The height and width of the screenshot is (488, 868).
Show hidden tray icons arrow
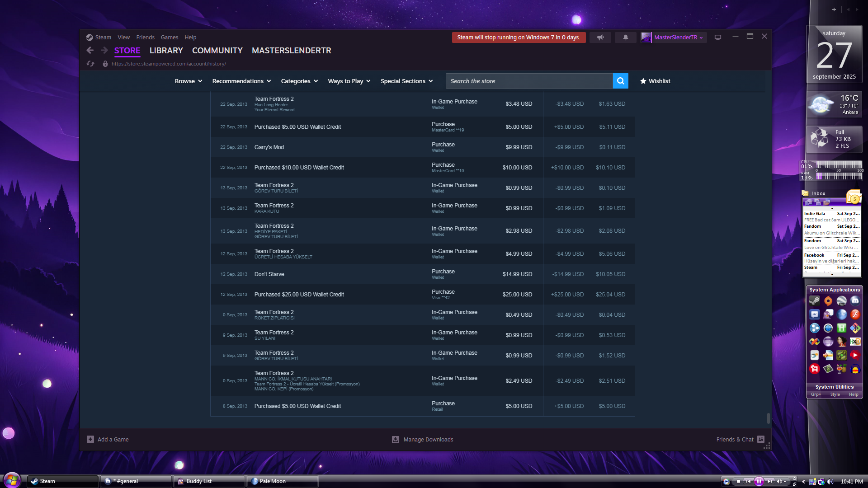(803, 482)
